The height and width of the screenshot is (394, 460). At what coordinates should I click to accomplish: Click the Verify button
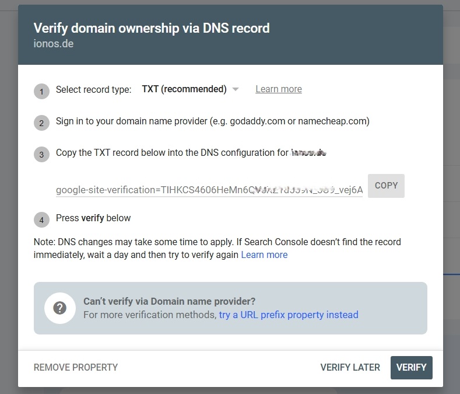tap(411, 368)
